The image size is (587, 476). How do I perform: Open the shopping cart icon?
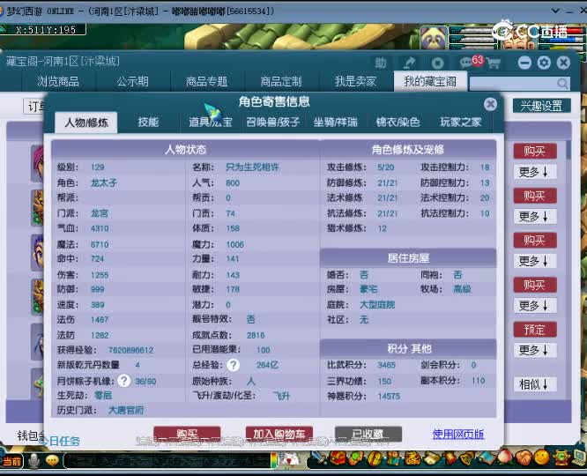point(493,63)
